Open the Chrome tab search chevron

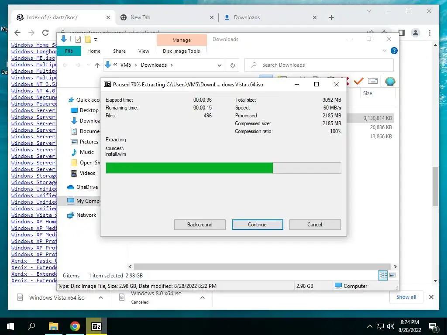[x=368, y=11]
